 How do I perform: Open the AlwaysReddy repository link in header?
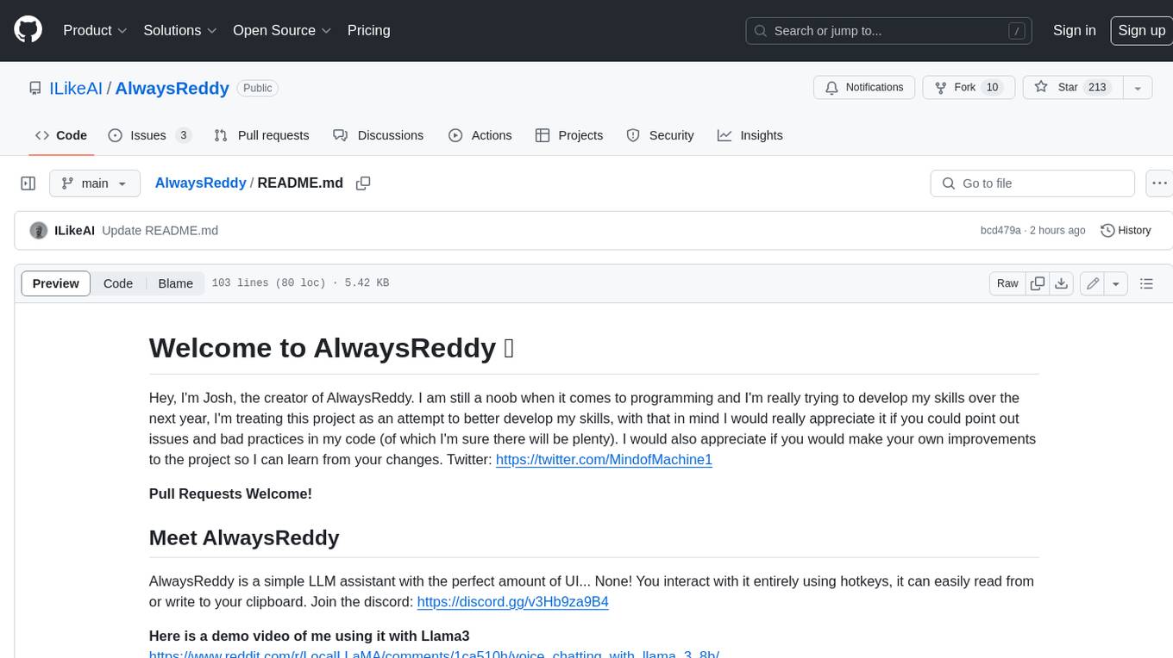coord(172,88)
